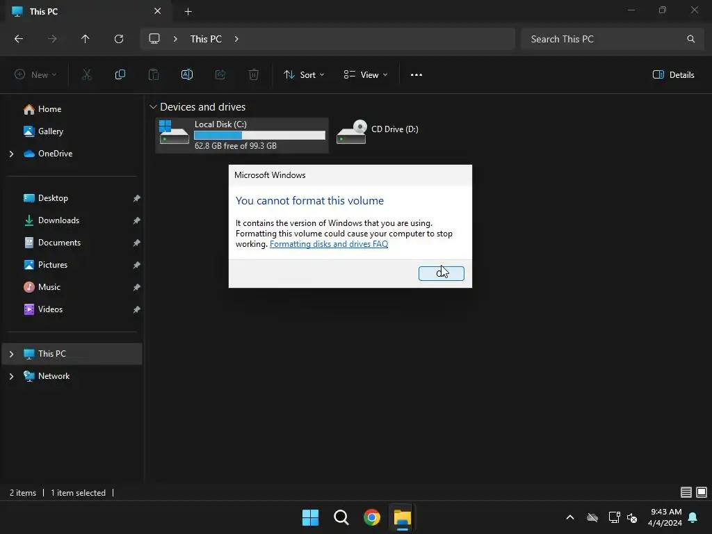Open the New dropdown menu
The width and height of the screenshot is (712, 534).
(x=35, y=75)
